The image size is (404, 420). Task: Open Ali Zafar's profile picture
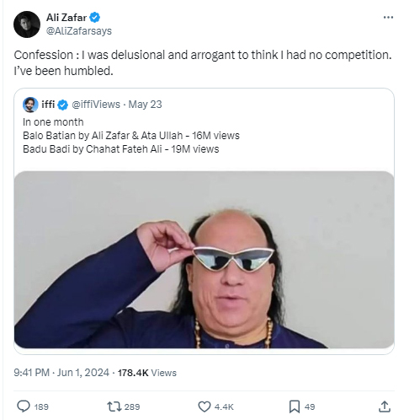point(27,24)
